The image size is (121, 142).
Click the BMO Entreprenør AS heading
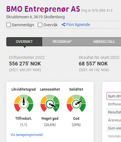point(43,9)
